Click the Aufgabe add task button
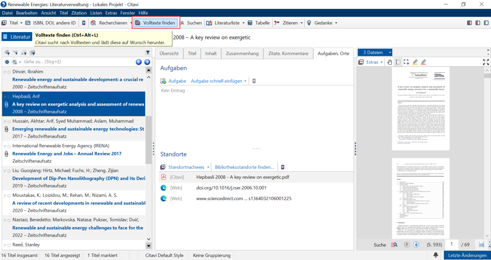Image resolution: width=491 pixels, height=260 pixels. (173, 81)
